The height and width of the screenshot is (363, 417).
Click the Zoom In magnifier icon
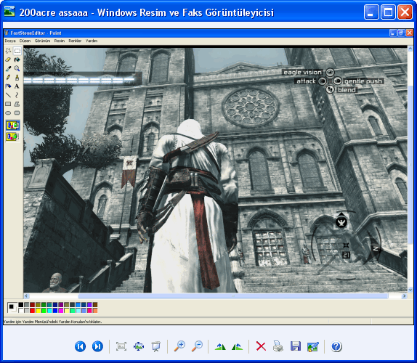click(179, 346)
